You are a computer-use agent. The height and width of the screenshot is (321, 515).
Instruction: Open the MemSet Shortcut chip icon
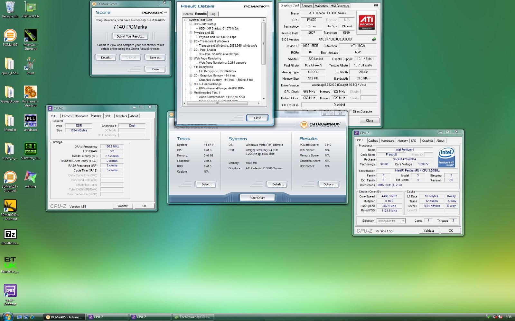(x=30, y=40)
